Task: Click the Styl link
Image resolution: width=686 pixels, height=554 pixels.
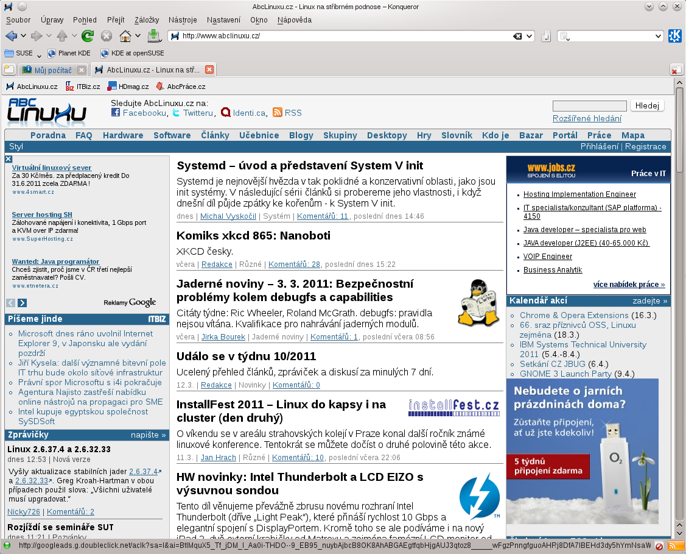Action: [x=16, y=147]
